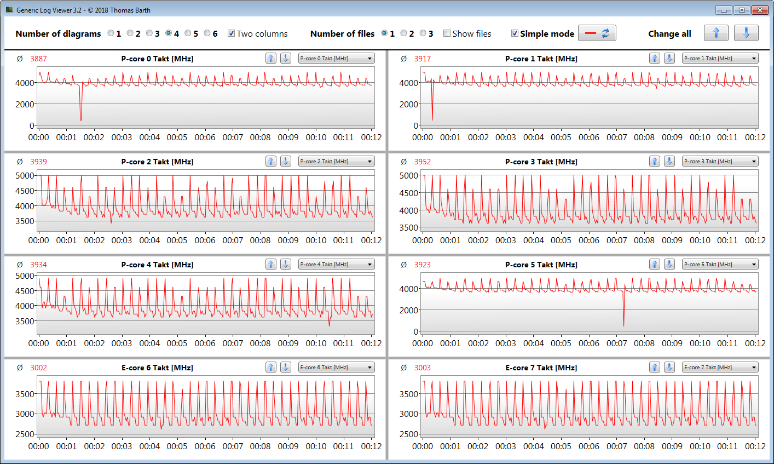Expand the E-core 6 Takt [MHz] dropdown
The width and height of the screenshot is (774, 464).
coord(336,368)
